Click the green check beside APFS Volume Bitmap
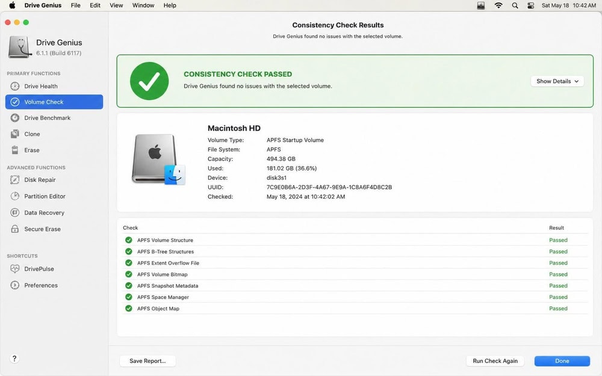The height and width of the screenshot is (376, 602). coord(129,274)
